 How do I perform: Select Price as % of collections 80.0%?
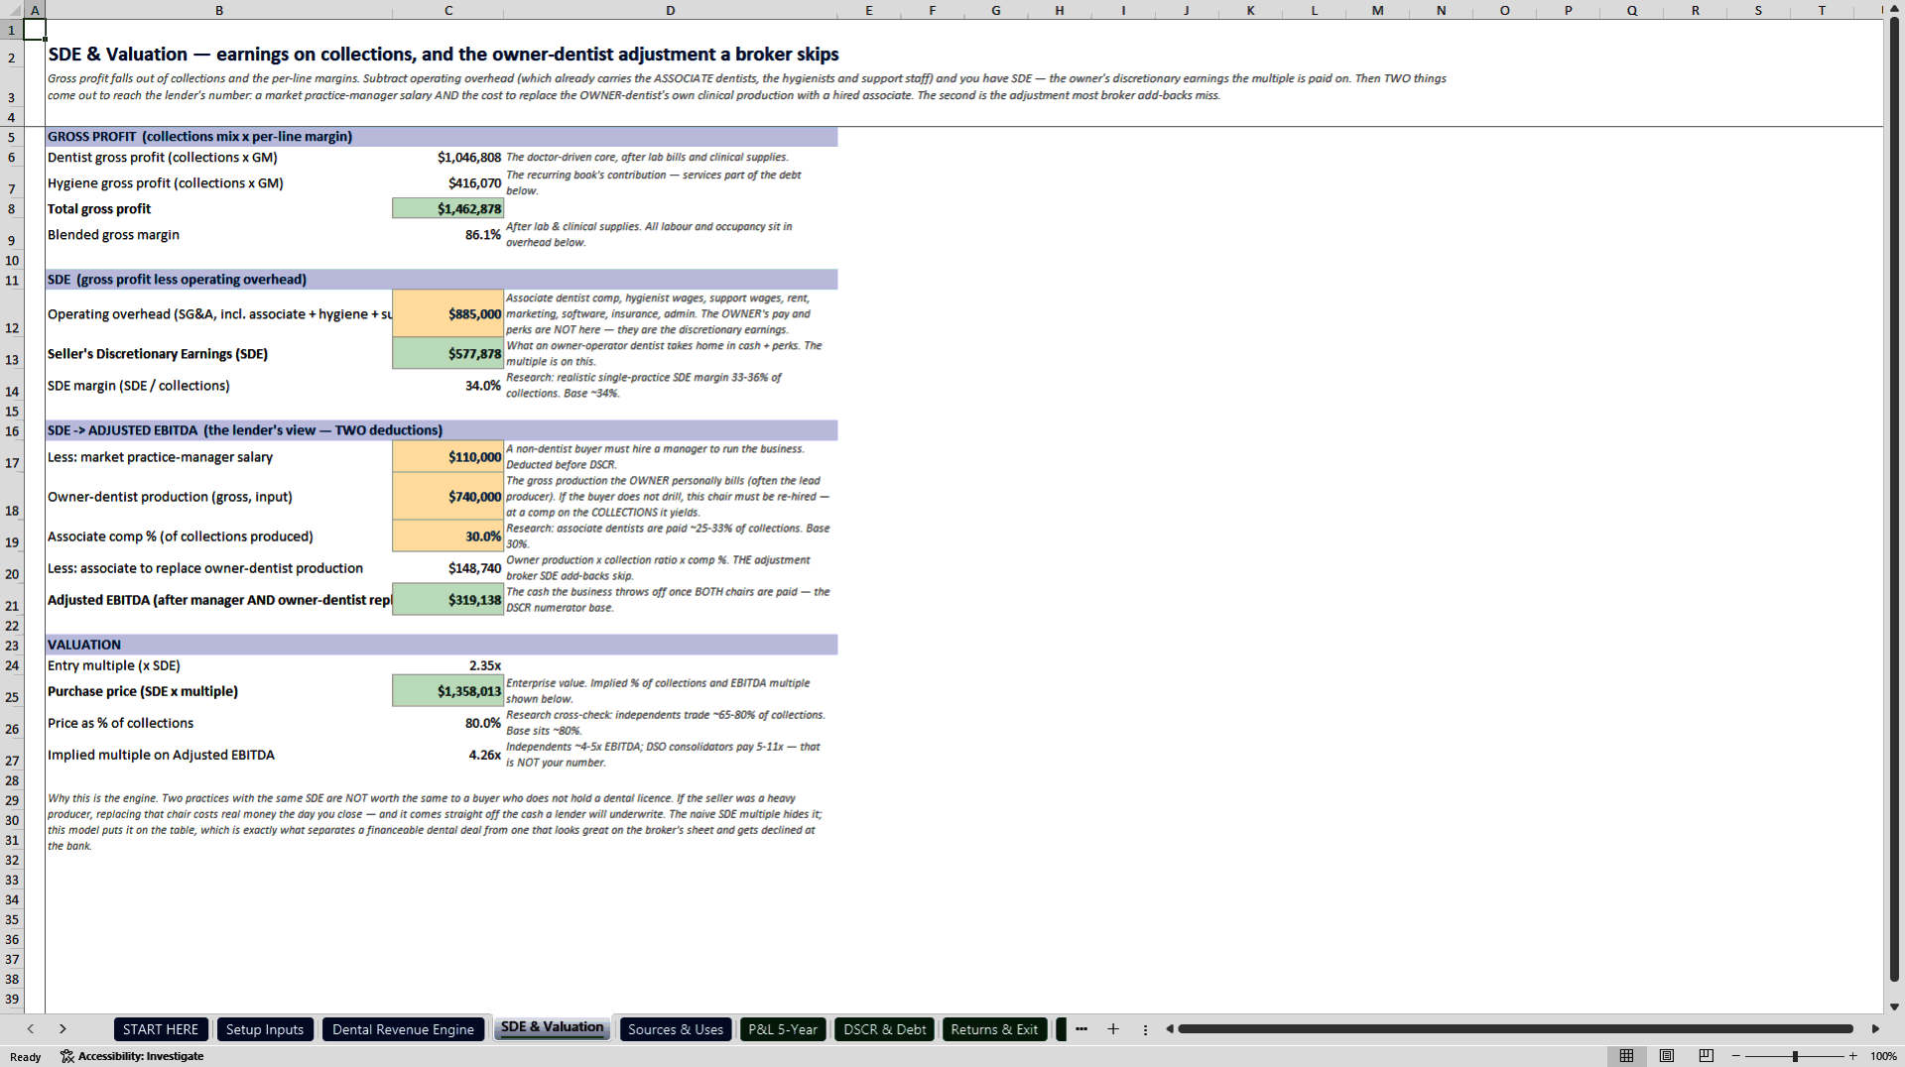[448, 722]
